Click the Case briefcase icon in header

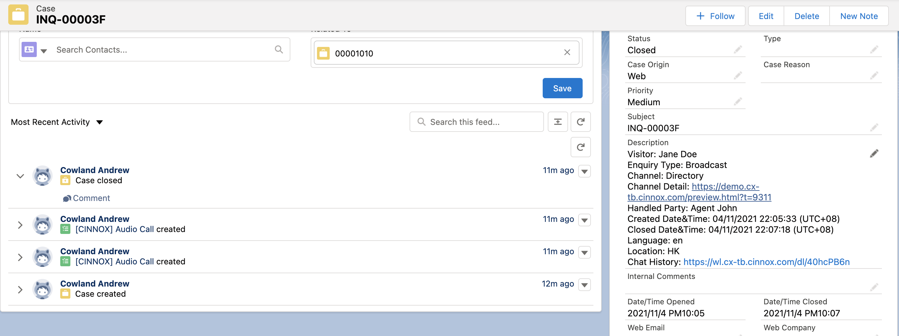tap(18, 15)
